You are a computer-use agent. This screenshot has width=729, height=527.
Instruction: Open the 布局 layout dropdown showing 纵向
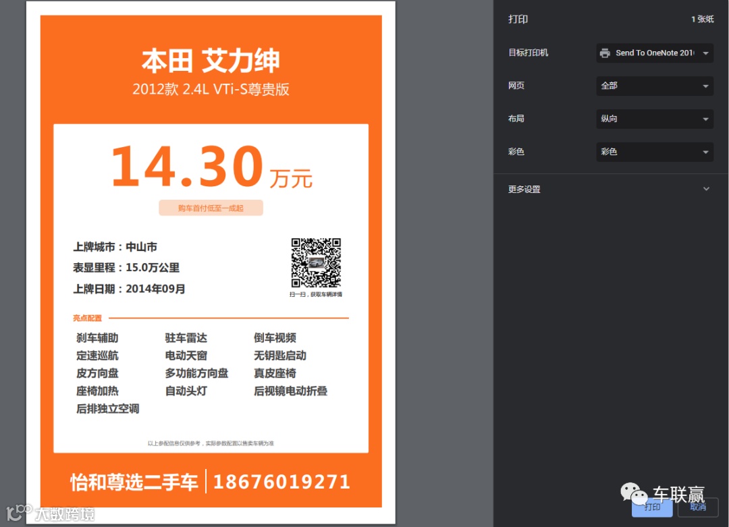coord(655,119)
